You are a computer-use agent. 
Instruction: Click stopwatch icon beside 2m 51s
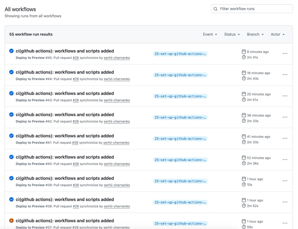[x=244, y=100]
